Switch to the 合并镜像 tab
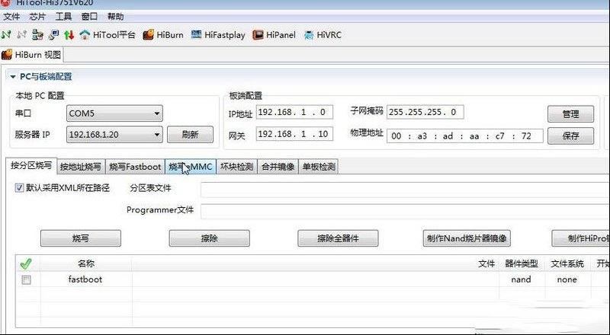Screen dimensions: 610x335 click(278, 167)
